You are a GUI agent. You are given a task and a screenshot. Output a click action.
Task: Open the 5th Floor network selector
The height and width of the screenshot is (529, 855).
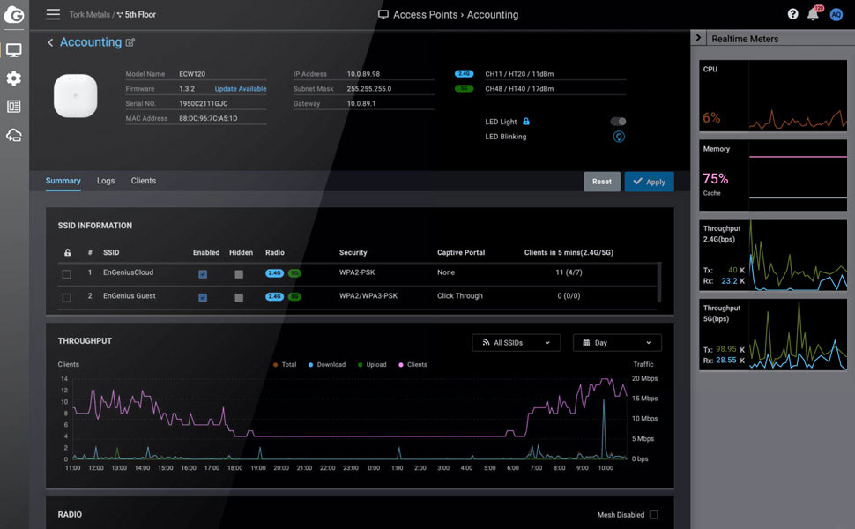coord(137,15)
